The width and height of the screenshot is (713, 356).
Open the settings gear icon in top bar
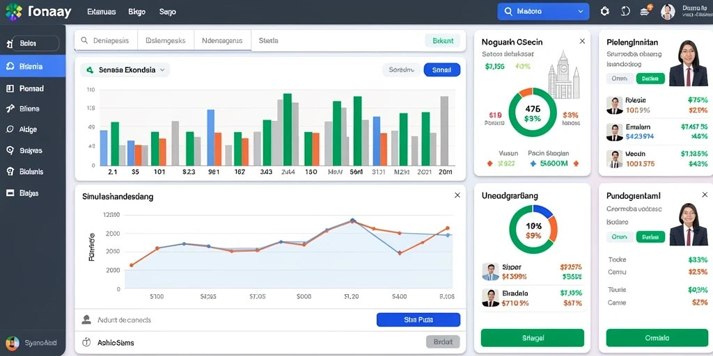pyautogui.click(x=605, y=11)
